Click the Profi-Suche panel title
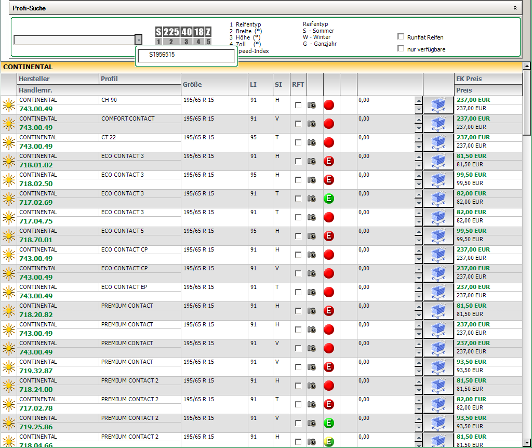The height and width of the screenshot is (448, 532). 29,8
